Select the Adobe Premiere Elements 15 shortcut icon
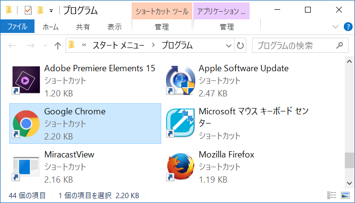355x203 pixels. (x=26, y=80)
